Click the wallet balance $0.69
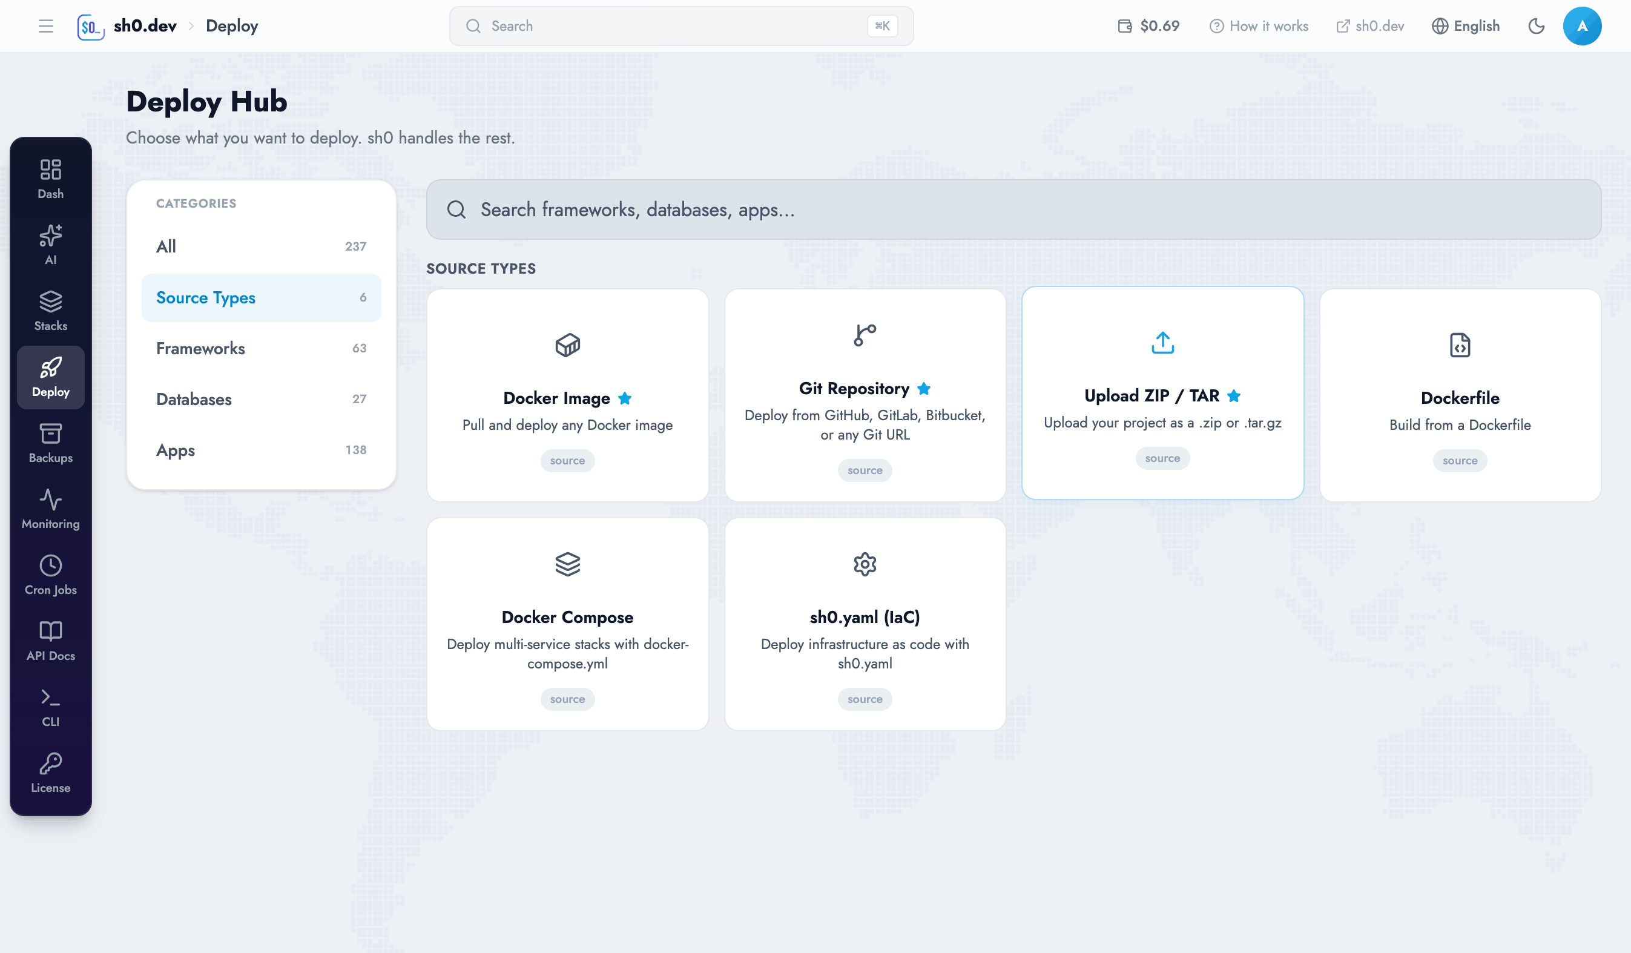1631x953 pixels. (x=1149, y=26)
